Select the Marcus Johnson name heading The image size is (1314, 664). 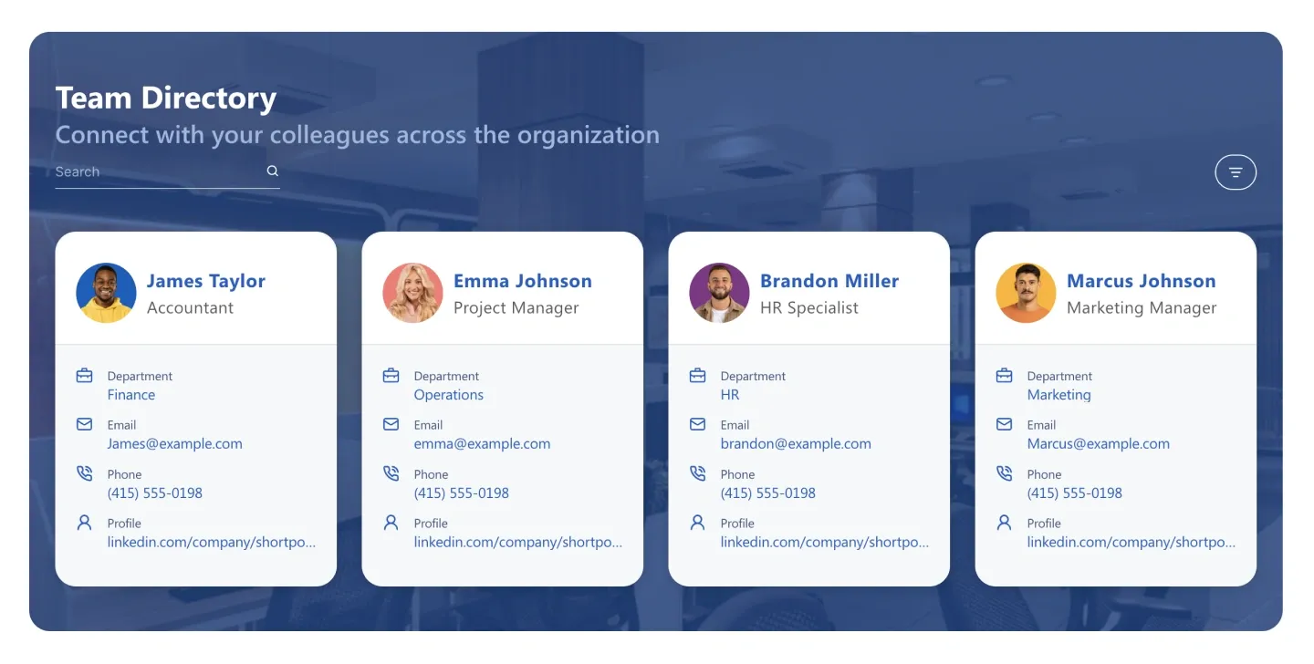(x=1142, y=281)
